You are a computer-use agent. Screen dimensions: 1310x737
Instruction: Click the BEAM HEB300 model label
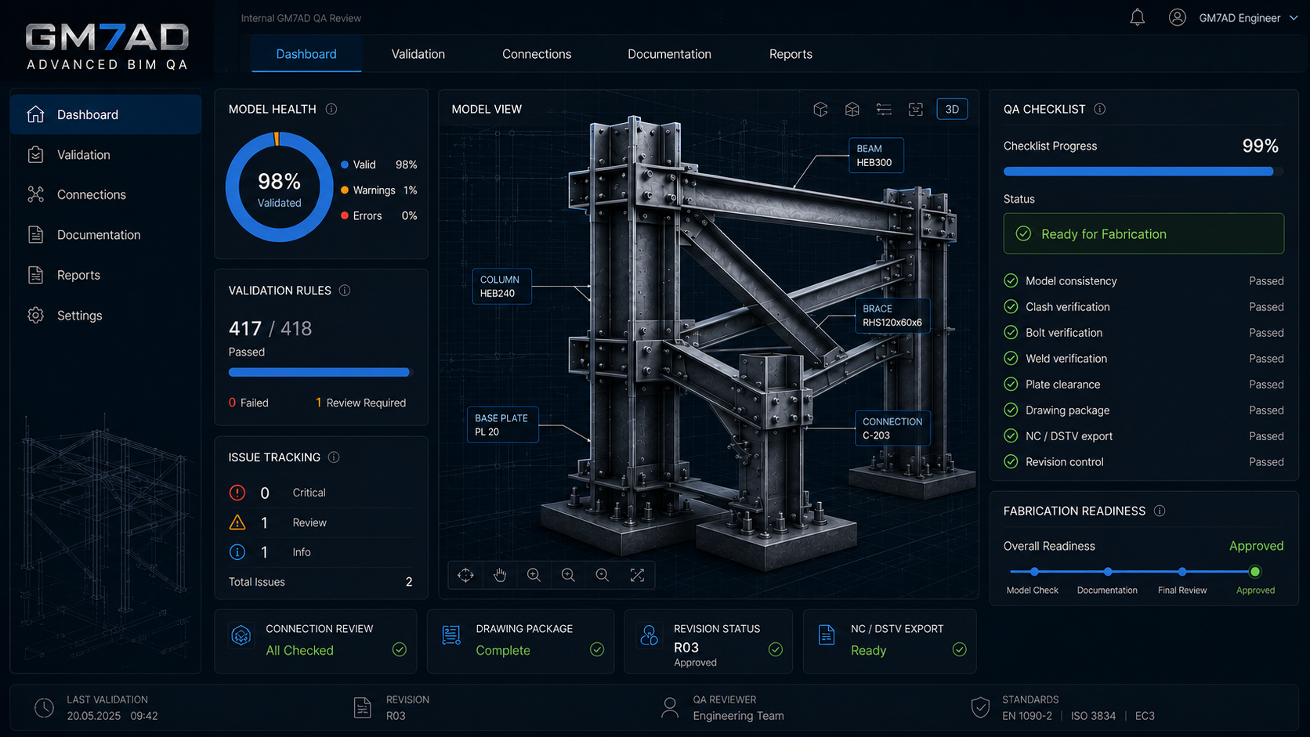876,155
